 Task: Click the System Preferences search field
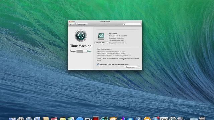132,24
